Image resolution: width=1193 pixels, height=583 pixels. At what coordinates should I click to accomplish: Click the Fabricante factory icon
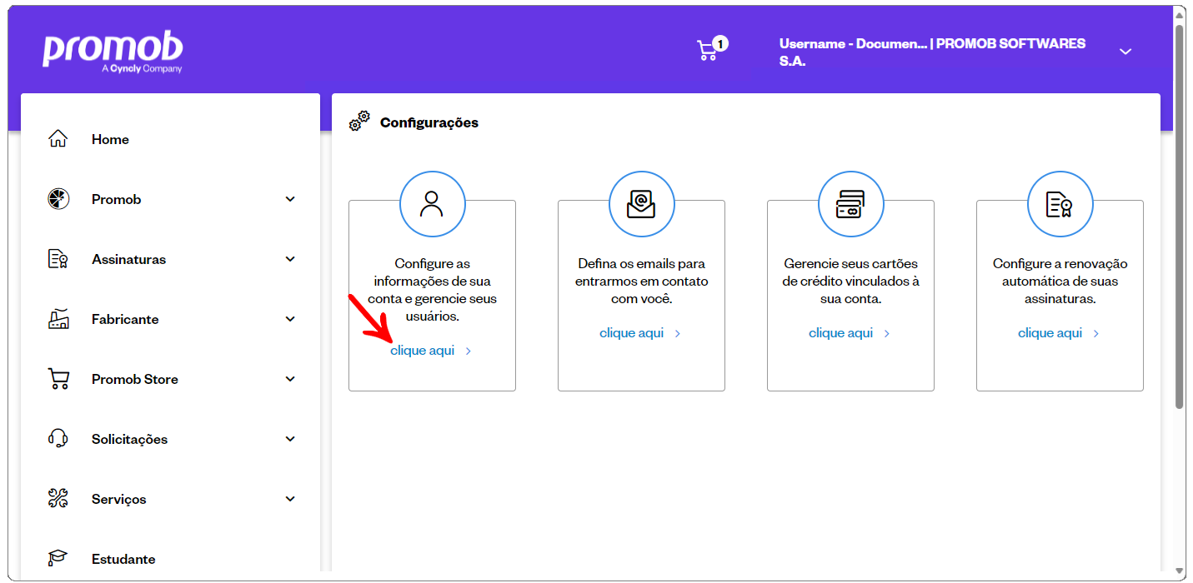pos(58,319)
